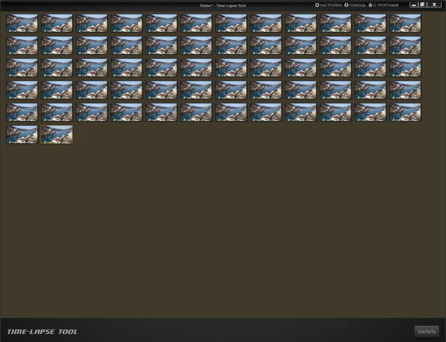446x342 pixels.
Task: Select the highlighted last thumbnail in the grid
Action: coord(57,134)
